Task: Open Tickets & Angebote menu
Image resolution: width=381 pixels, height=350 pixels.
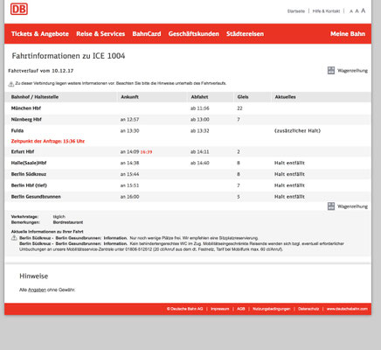Action: click(40, 34)
